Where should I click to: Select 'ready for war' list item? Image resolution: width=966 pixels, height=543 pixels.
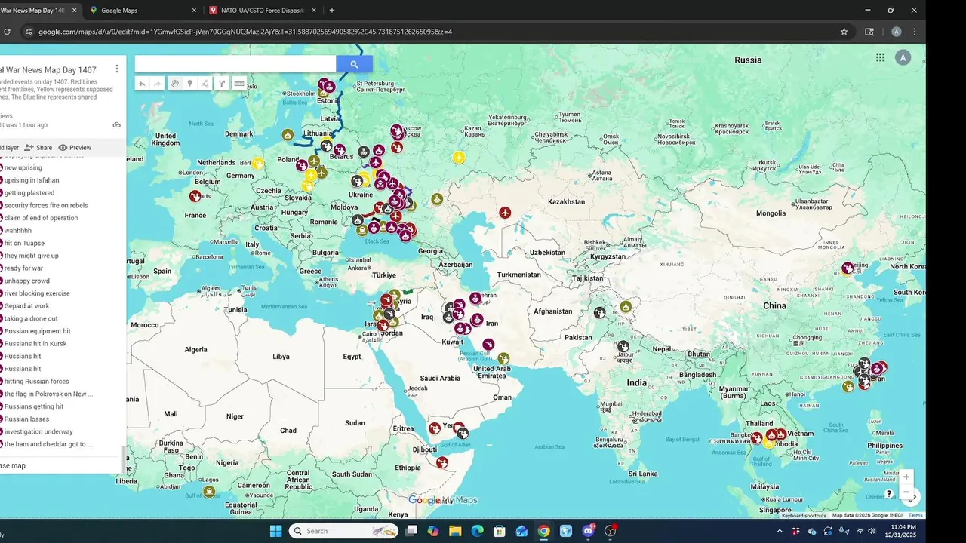[x=23, y=268]
